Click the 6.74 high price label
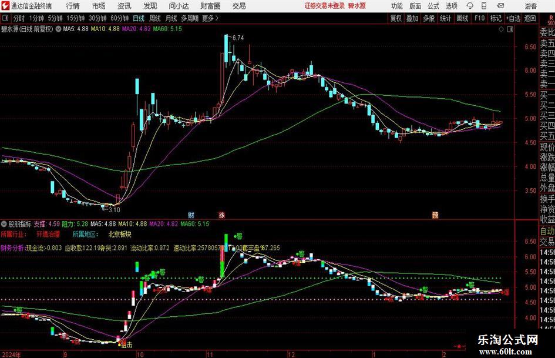The height and width of the screenshot is (358, 555). [x=238, y=38]
